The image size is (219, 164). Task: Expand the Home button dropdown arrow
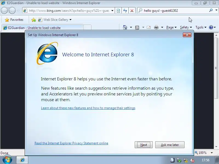coord(131,27)
